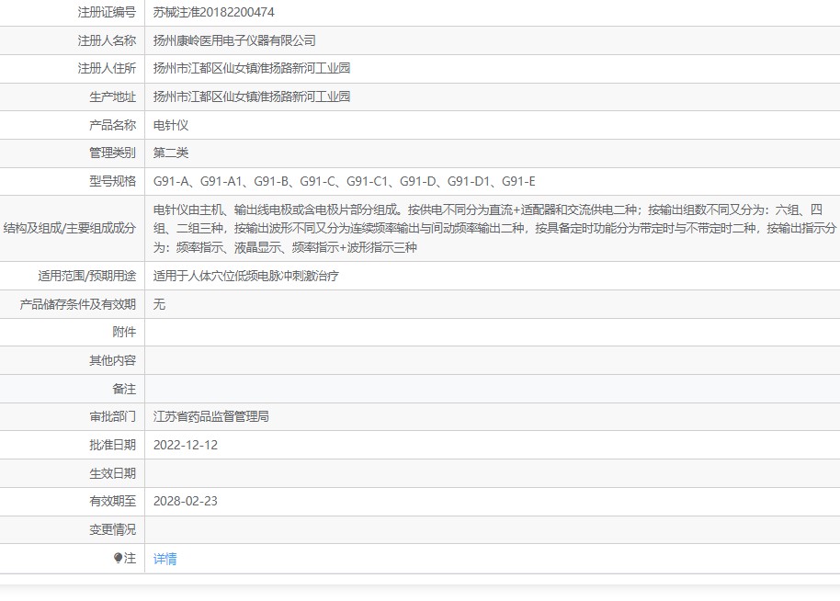Click the lightbulb icon beside 注
Screen dimensions: 840x601
[119, 558]
